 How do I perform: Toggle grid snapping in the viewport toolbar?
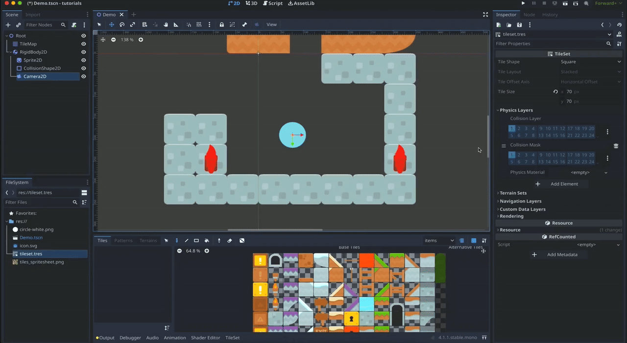coord(199,24)
